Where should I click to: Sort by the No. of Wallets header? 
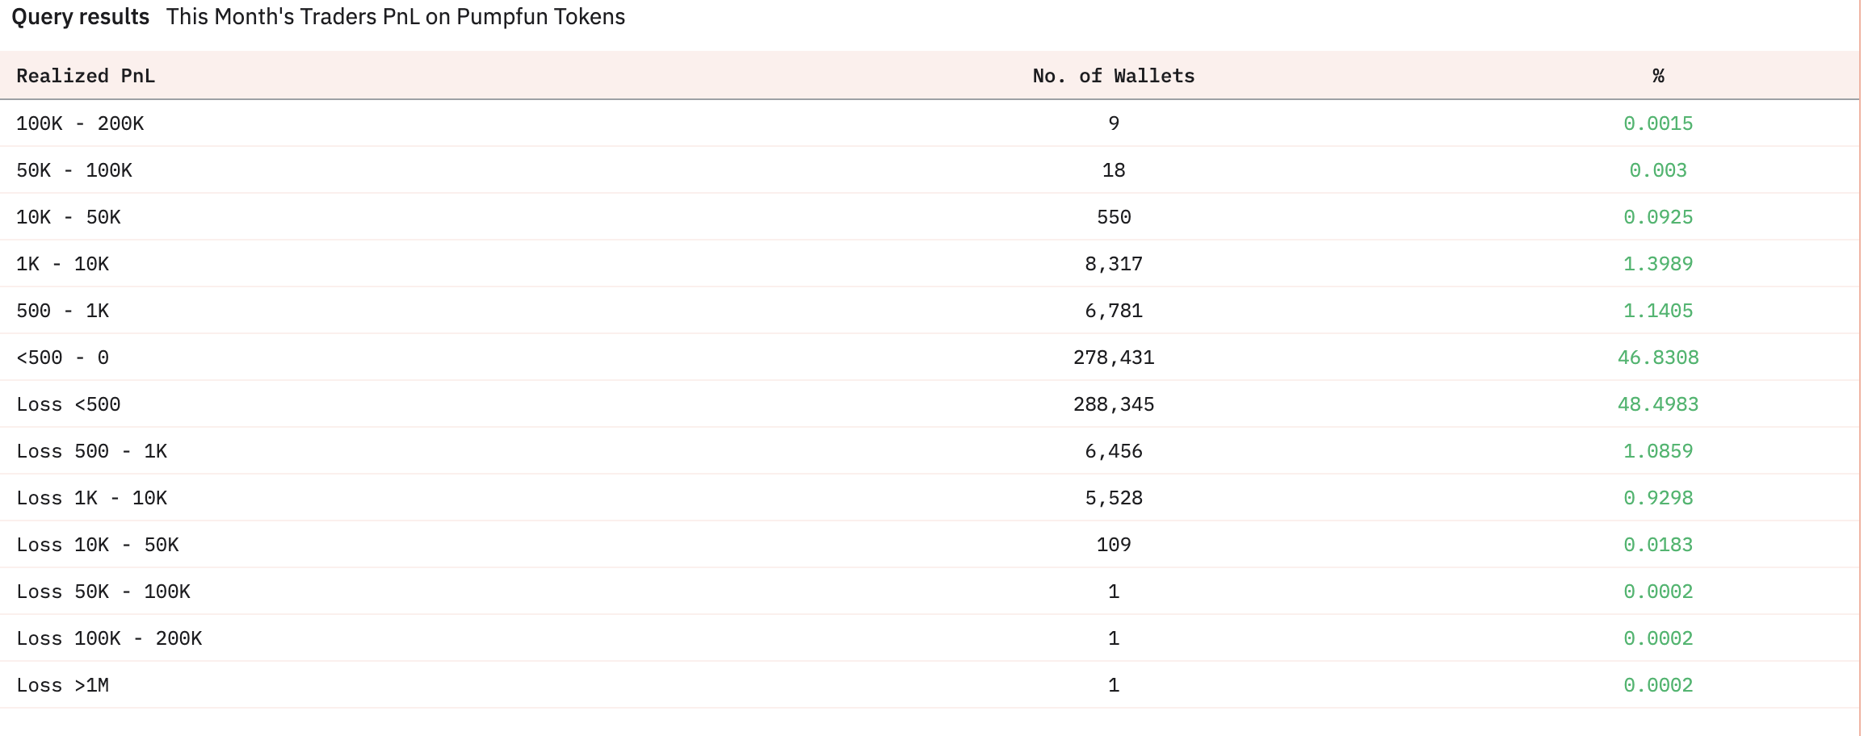pos(1113,76)
